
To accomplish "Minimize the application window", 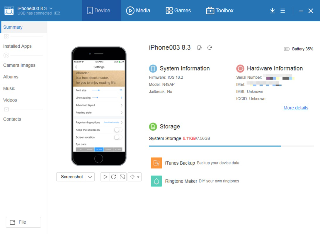I will pos(301,11).
